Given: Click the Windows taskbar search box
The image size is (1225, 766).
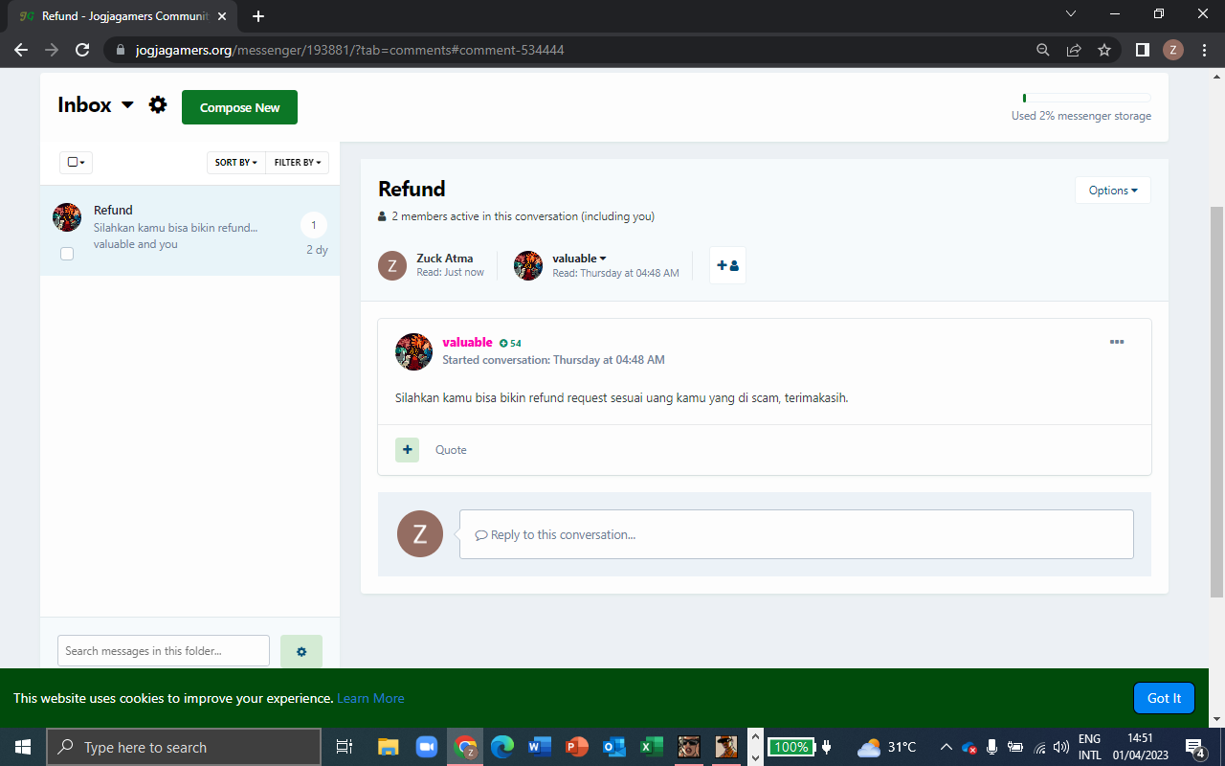Looking at the screenshot, I should coord(184,747).
